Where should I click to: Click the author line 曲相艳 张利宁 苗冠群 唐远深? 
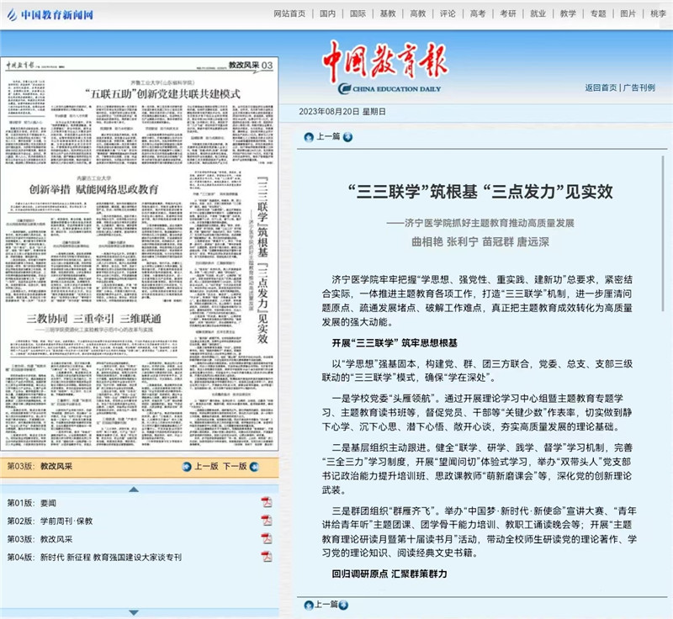[480, 242]
